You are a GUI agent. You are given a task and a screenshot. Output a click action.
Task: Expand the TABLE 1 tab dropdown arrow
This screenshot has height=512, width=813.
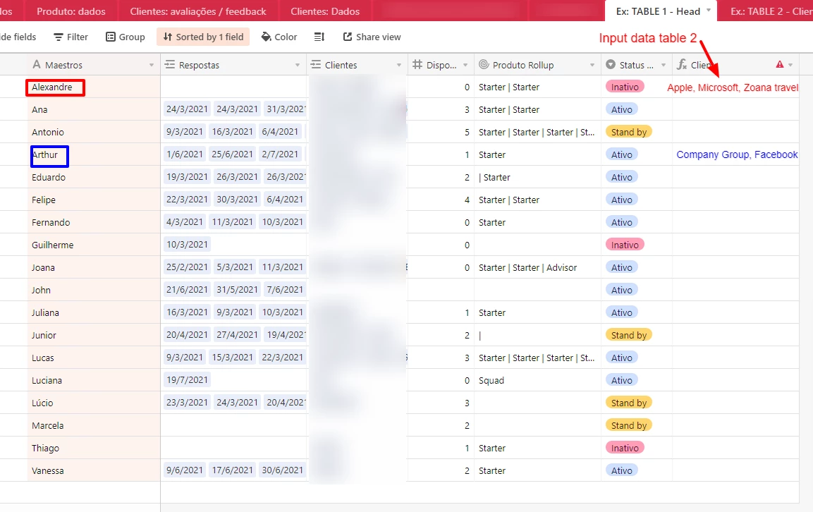coord(708,11)
